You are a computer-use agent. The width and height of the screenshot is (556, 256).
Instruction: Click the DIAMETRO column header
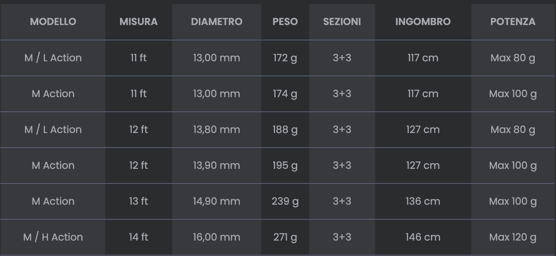click(x=216, y=22)
